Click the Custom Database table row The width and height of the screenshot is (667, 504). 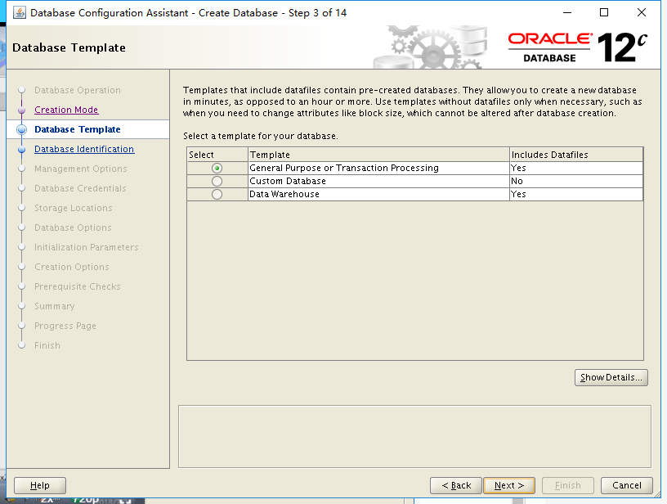click(x=327, y=181)
